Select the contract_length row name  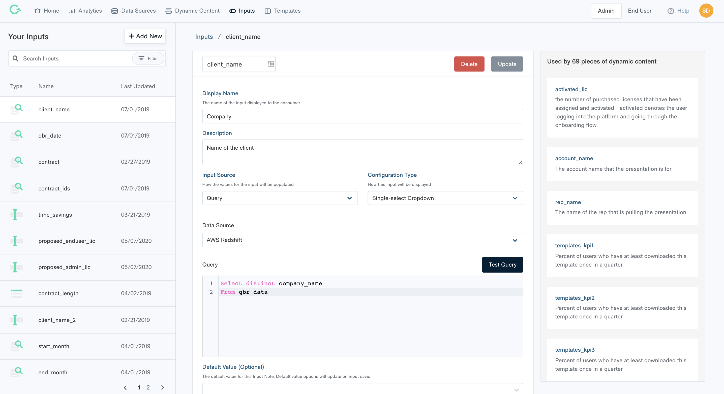pyautogui.click(x=58, y=293)
